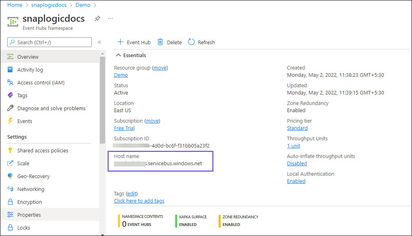
Task: Open the Encryption settings
Action: (x=31, y=202)
